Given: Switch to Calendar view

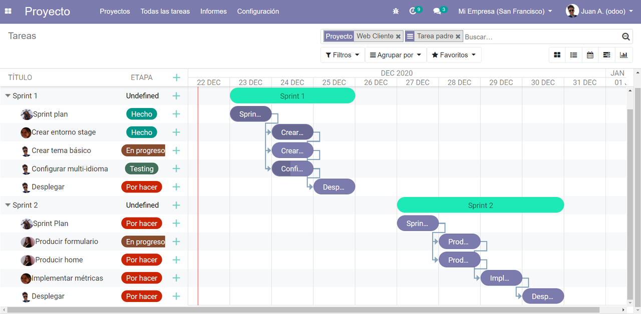Looking at the screenshot, I should [590, 55].
